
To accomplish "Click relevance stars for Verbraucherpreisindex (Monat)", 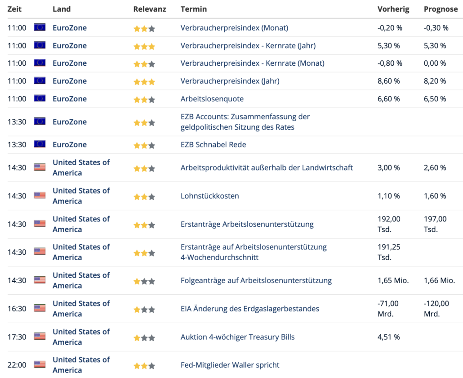I will [x=144, y=29].
